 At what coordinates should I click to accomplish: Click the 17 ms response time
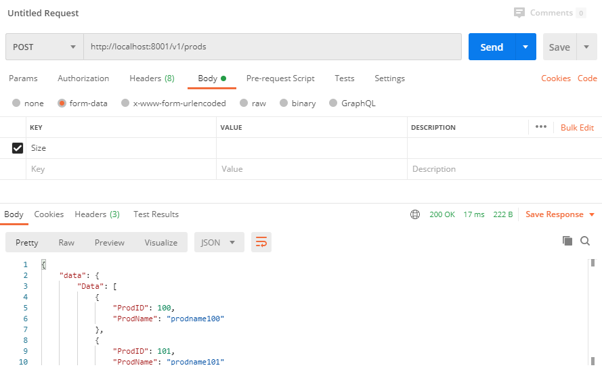pyautogui.click(x=474, y=214)
